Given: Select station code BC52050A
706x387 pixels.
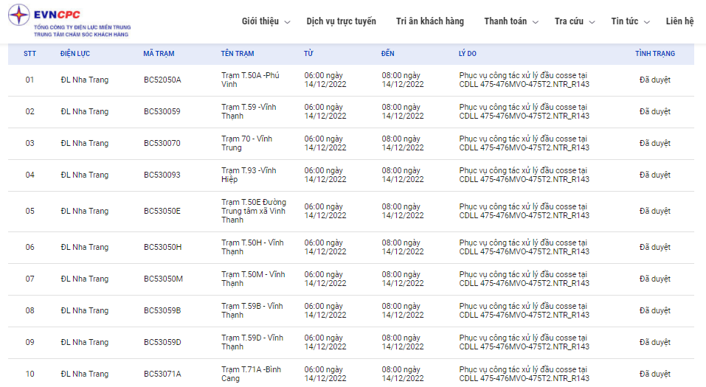Looking at the screenshot, I should point(162,80).
